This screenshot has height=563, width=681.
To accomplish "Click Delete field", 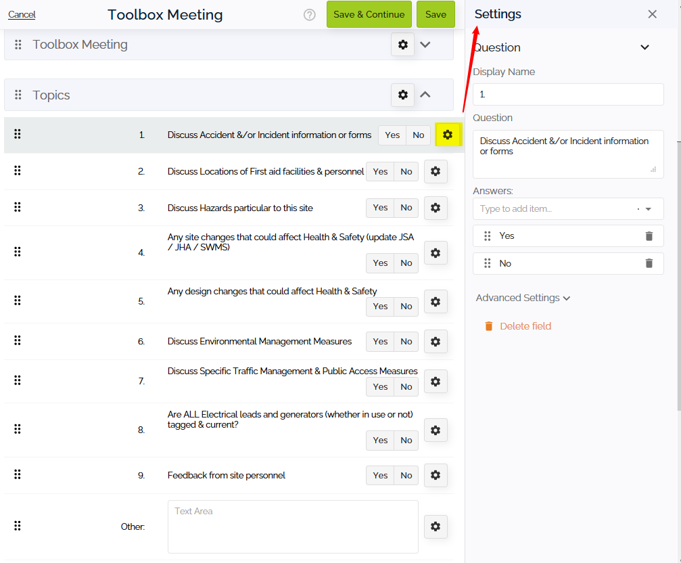I will 518,326.
